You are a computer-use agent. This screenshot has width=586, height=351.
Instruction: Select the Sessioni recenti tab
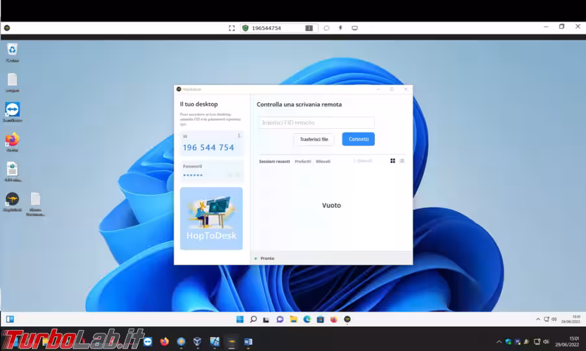pyautogui.click(x=274, y=161)
